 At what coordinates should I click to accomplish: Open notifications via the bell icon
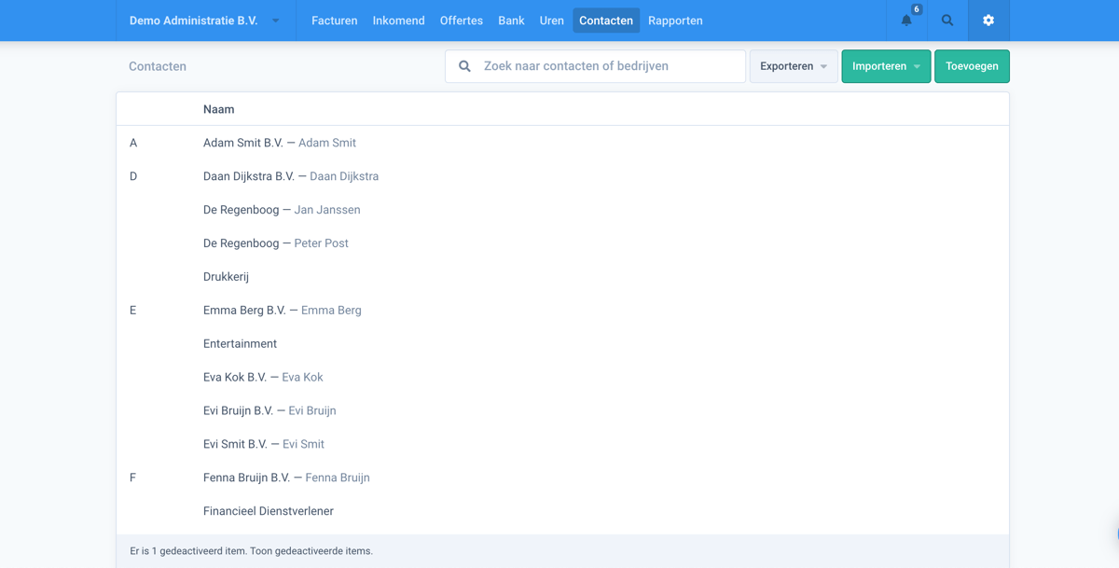[905, 20]
